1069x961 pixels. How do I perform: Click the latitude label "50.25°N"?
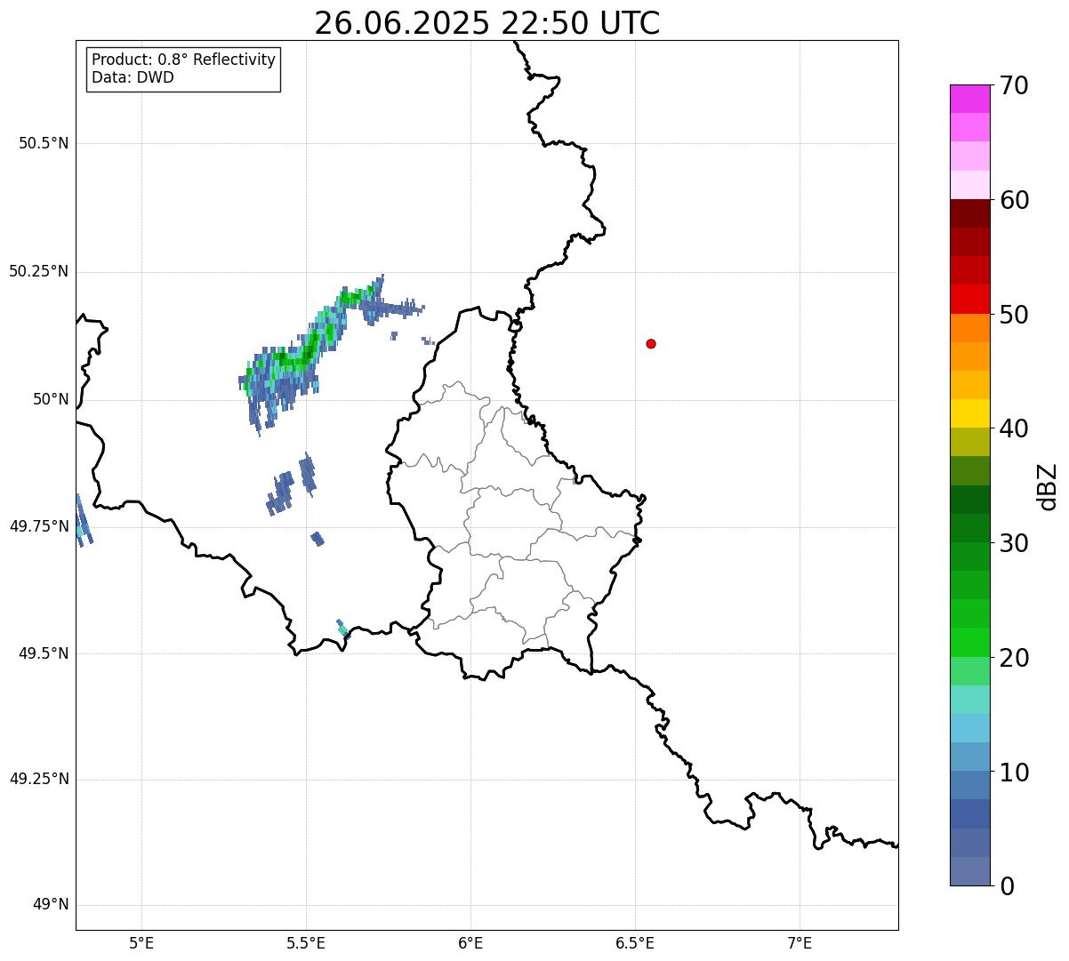coord(39,271)
